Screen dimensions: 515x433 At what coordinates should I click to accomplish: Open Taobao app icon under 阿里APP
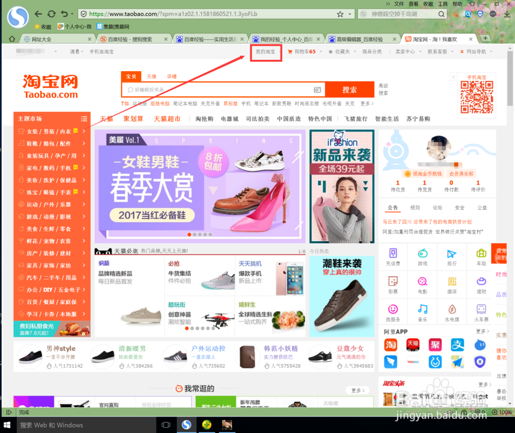pos(390,345)
